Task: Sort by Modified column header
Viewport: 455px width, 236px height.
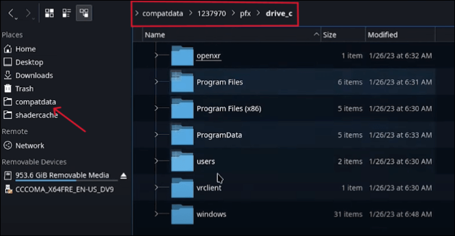Action: click(400, 35)
